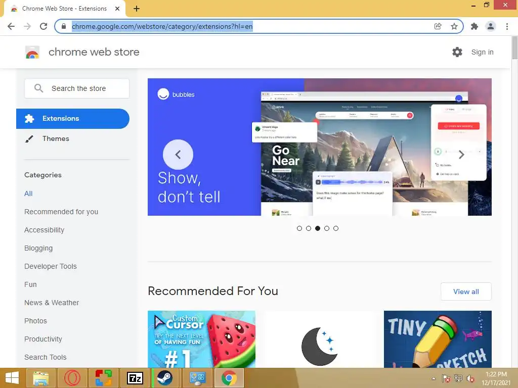
Task: Click the URL in the address bar
Action: pyautogui.click(x=162, y=26)
